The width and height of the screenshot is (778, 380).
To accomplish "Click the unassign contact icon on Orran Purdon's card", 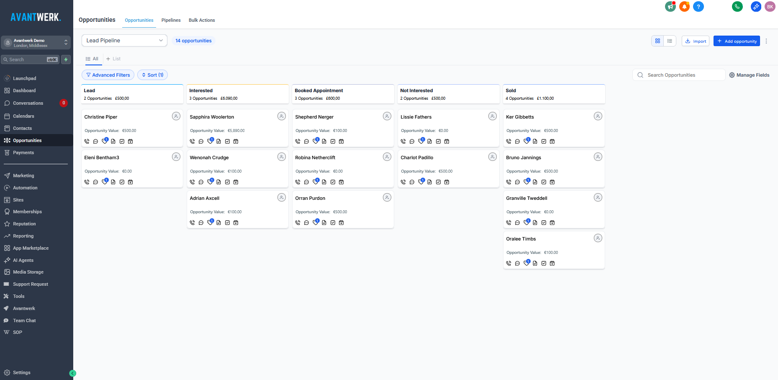I will click(387, 197).
